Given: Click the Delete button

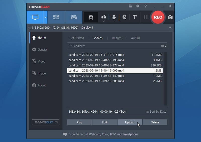Looking at the screenshot, I should pos(155,122).
